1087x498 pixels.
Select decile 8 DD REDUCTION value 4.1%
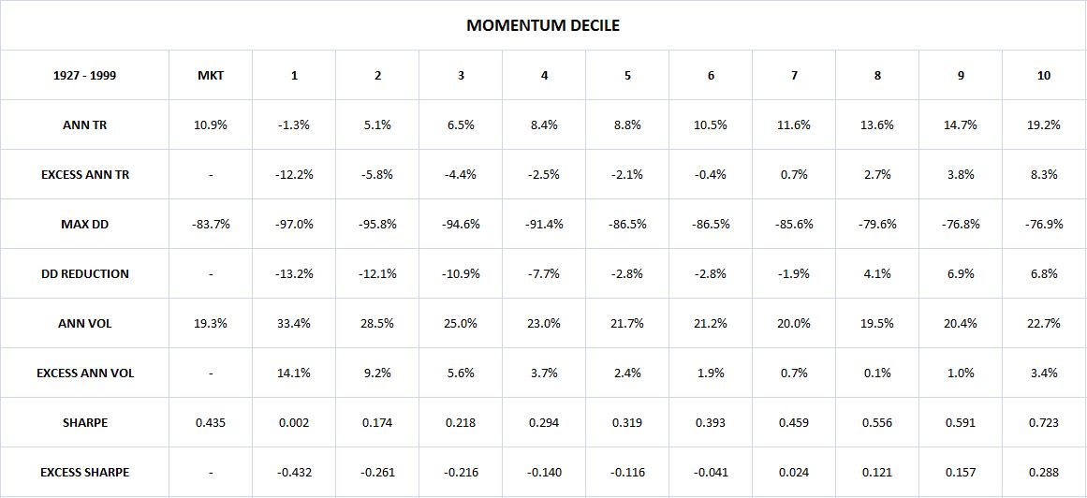877,274
